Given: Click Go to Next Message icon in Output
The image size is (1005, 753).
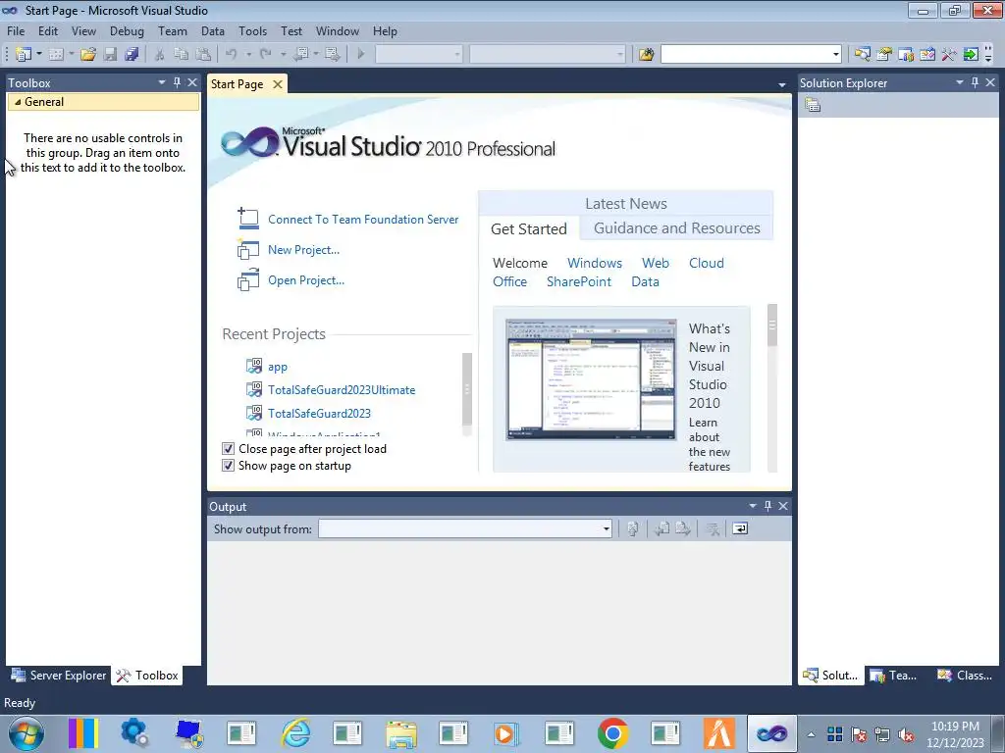Looking at the screenshot, I should [683, 528].
